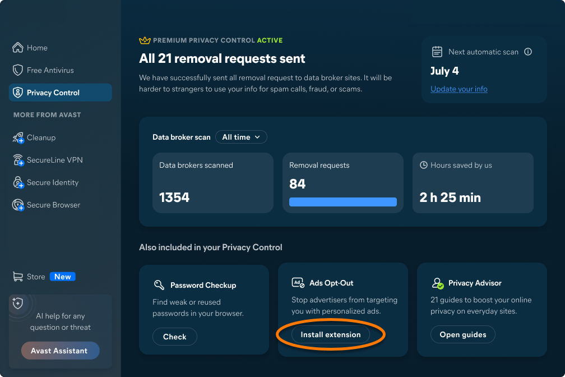This screenshot has height=377, width=565.
Task: Open Cleanup from sidebar
Action: (x=60, y=137)
